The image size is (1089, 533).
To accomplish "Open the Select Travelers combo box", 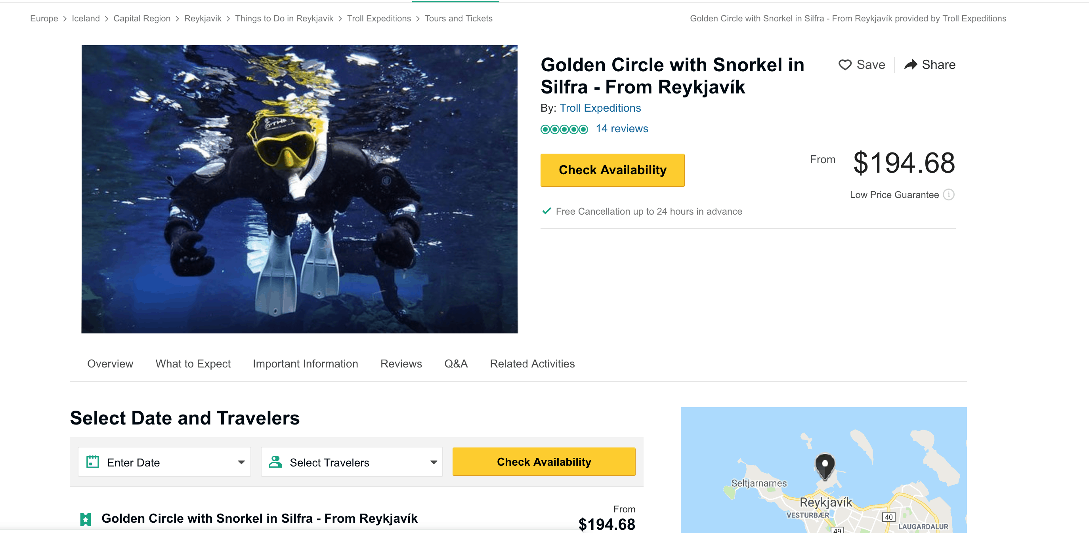I will point(351,462).
